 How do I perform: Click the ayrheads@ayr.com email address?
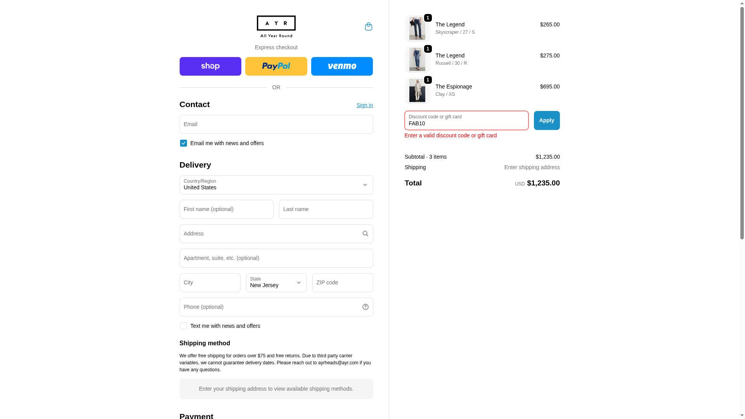(338, 363)
